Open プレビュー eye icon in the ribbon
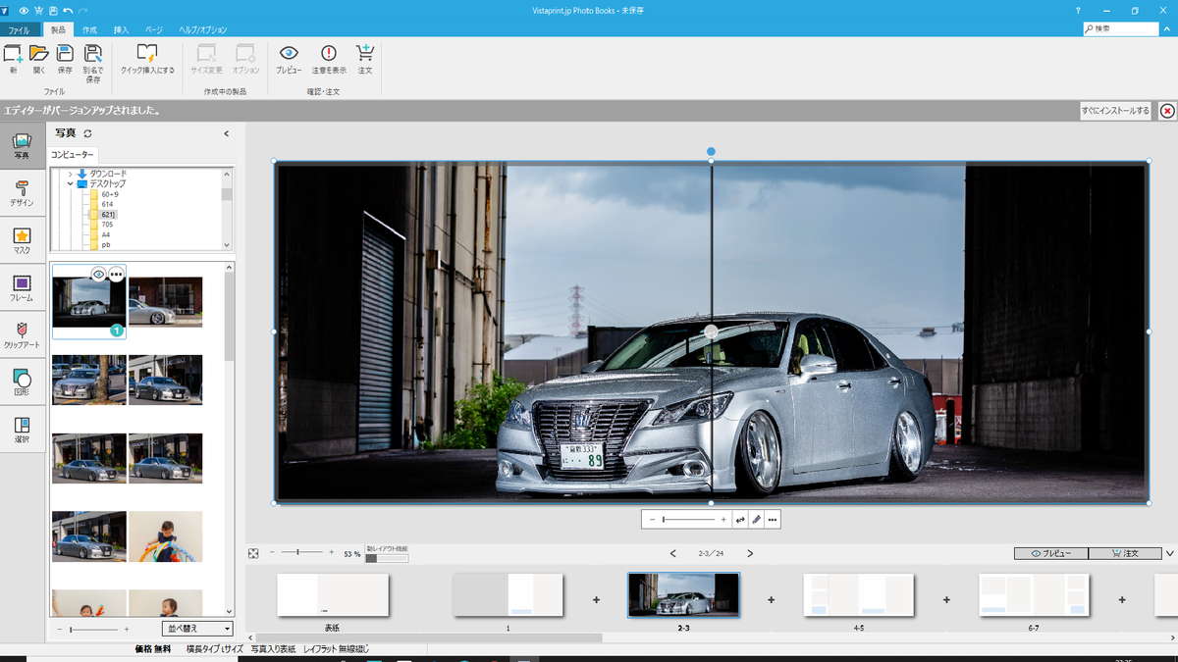Viewport: 1178px width, 662px height. [x=289, y=58]
